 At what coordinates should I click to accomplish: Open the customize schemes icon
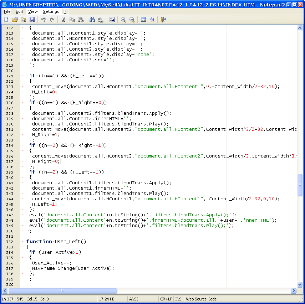click(x=152, y=20)
